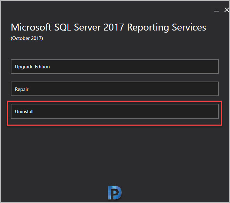Click the (October 2017) version text

coord(27,38)
